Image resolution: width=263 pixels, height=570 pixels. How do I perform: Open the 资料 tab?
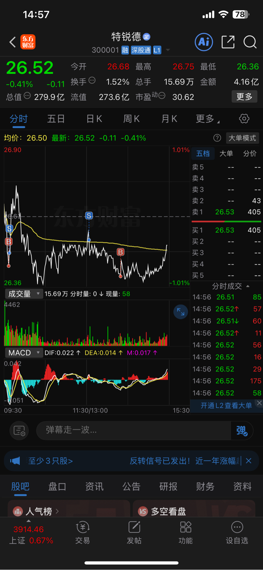point(242,486)
